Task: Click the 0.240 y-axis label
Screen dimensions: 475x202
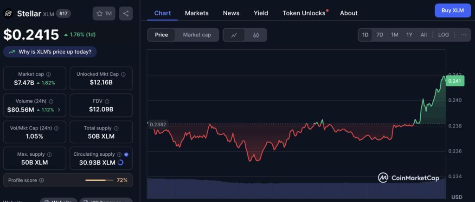Action: (x=455, y=100)
